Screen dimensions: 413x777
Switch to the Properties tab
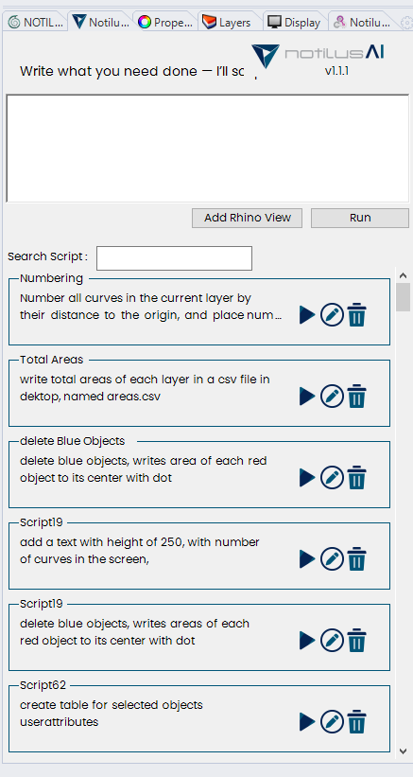click(165, 22)
